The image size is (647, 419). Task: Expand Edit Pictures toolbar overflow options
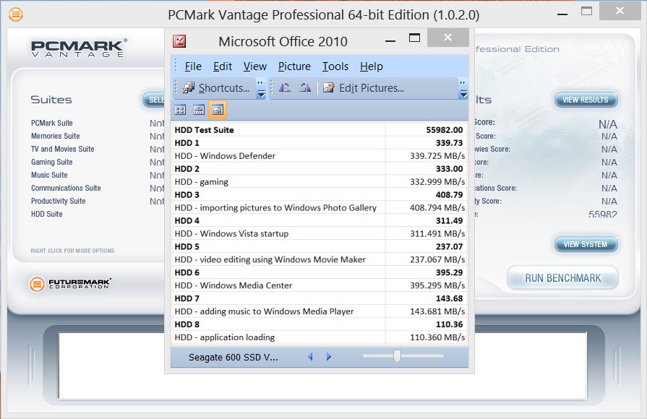[463, 89]
